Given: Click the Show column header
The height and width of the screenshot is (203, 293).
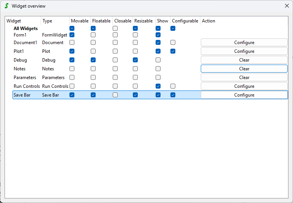Looking at the screenshot, I should (x=162, y=21).
